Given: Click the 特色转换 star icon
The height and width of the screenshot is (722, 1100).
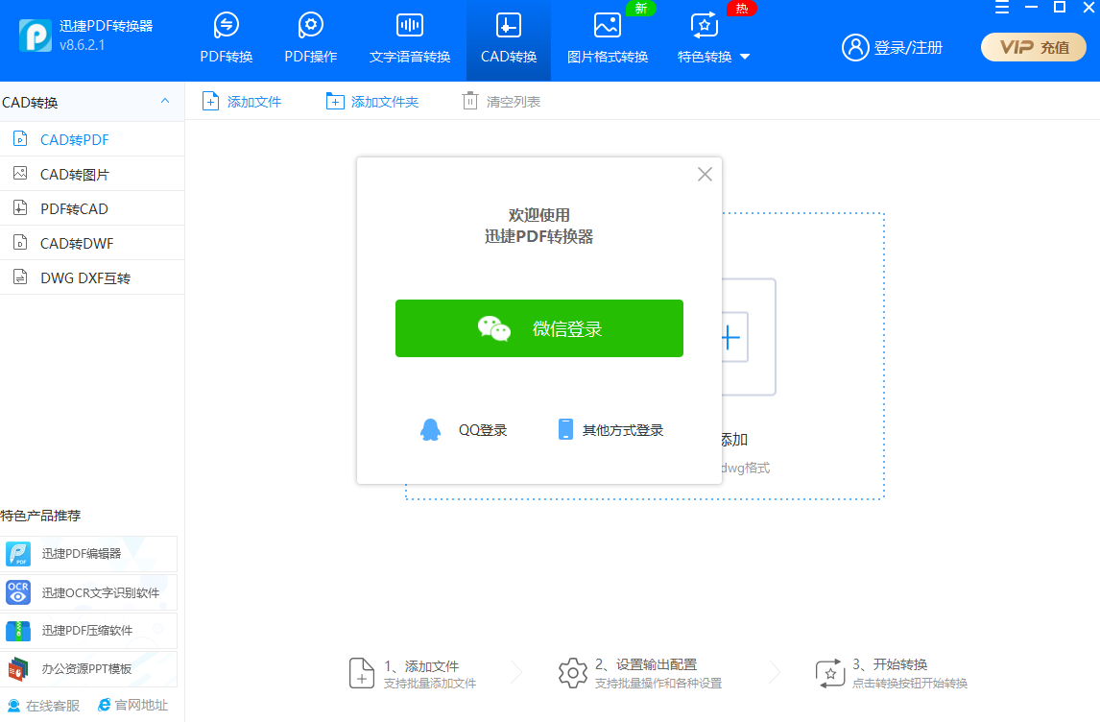Looking at the screenshot, I should (x=705, y=25).
